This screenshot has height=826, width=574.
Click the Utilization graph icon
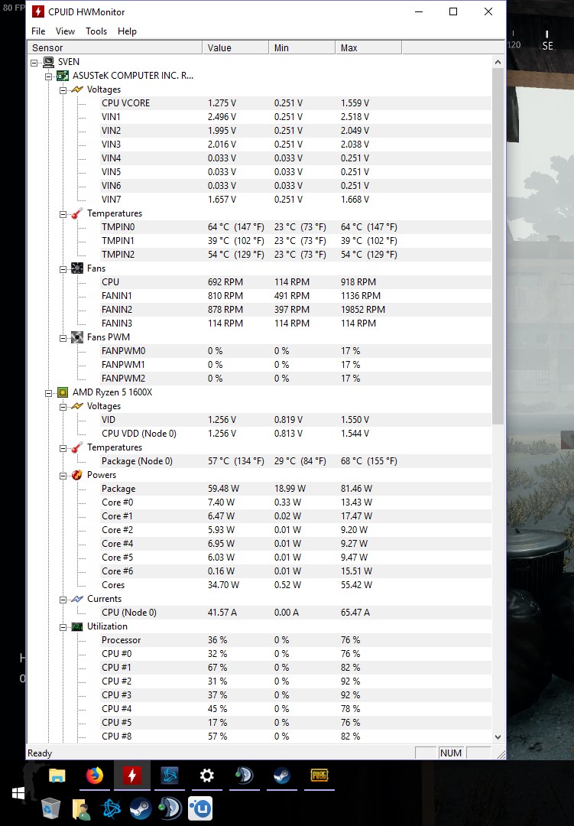tap(77, 626)
